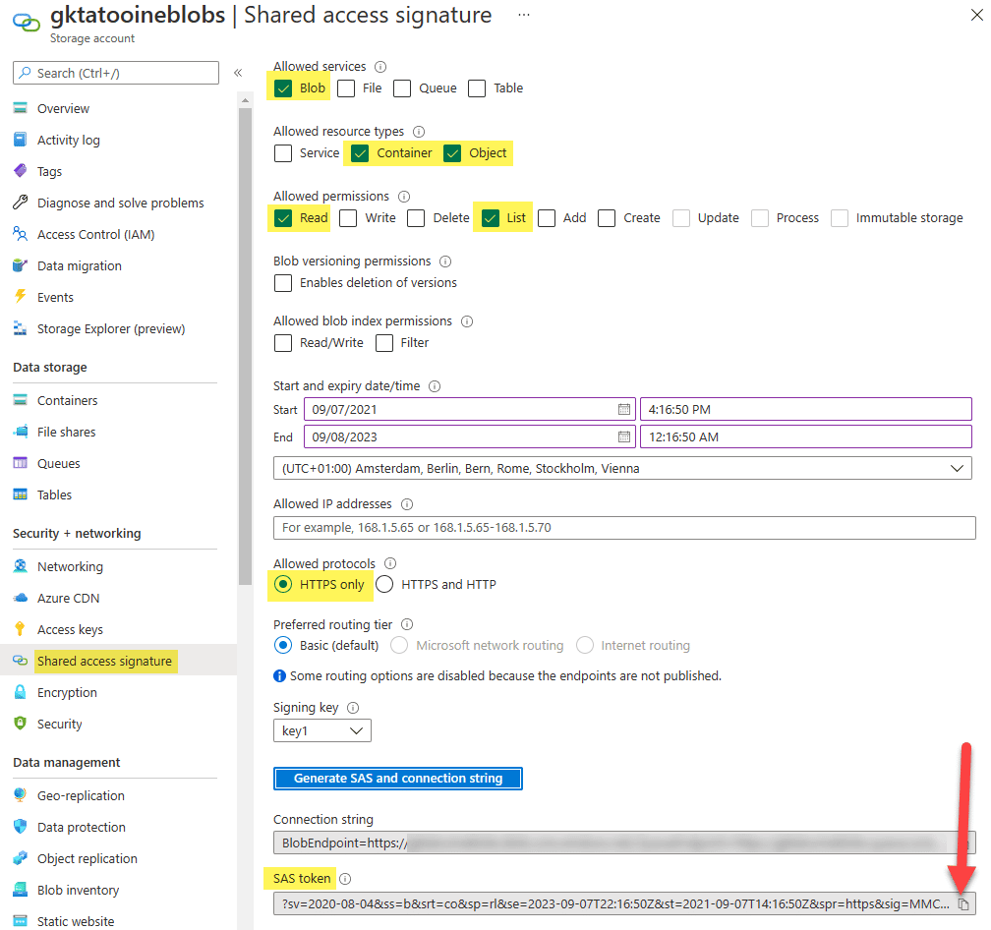The width and height of the screenshot is (991, 930).
Task: Open more options ellipsis in header
Action: (x=524, y=15)
